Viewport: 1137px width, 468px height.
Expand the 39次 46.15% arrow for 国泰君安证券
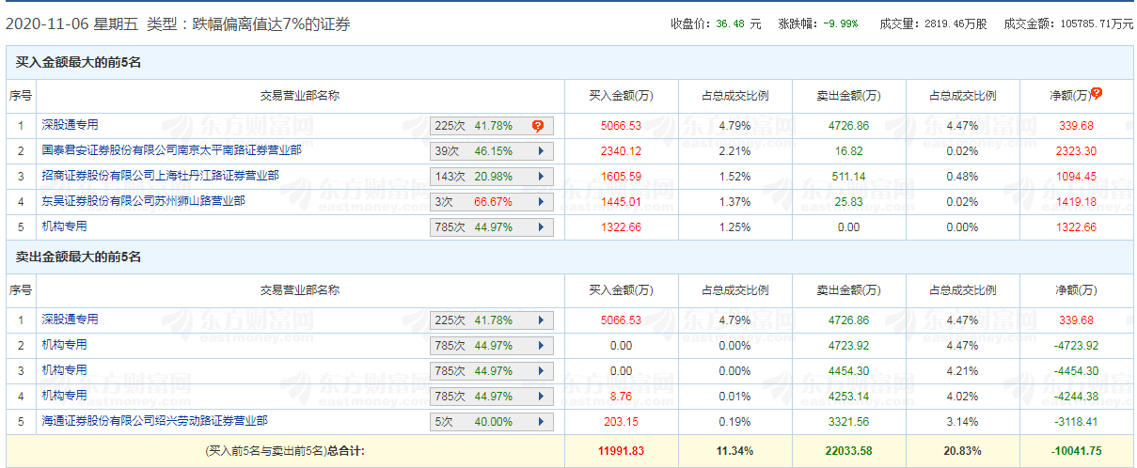[x=541, y=150]
